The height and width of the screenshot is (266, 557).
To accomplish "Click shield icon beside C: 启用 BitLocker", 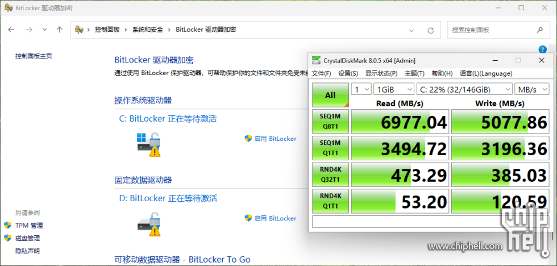I will (248, 139).
